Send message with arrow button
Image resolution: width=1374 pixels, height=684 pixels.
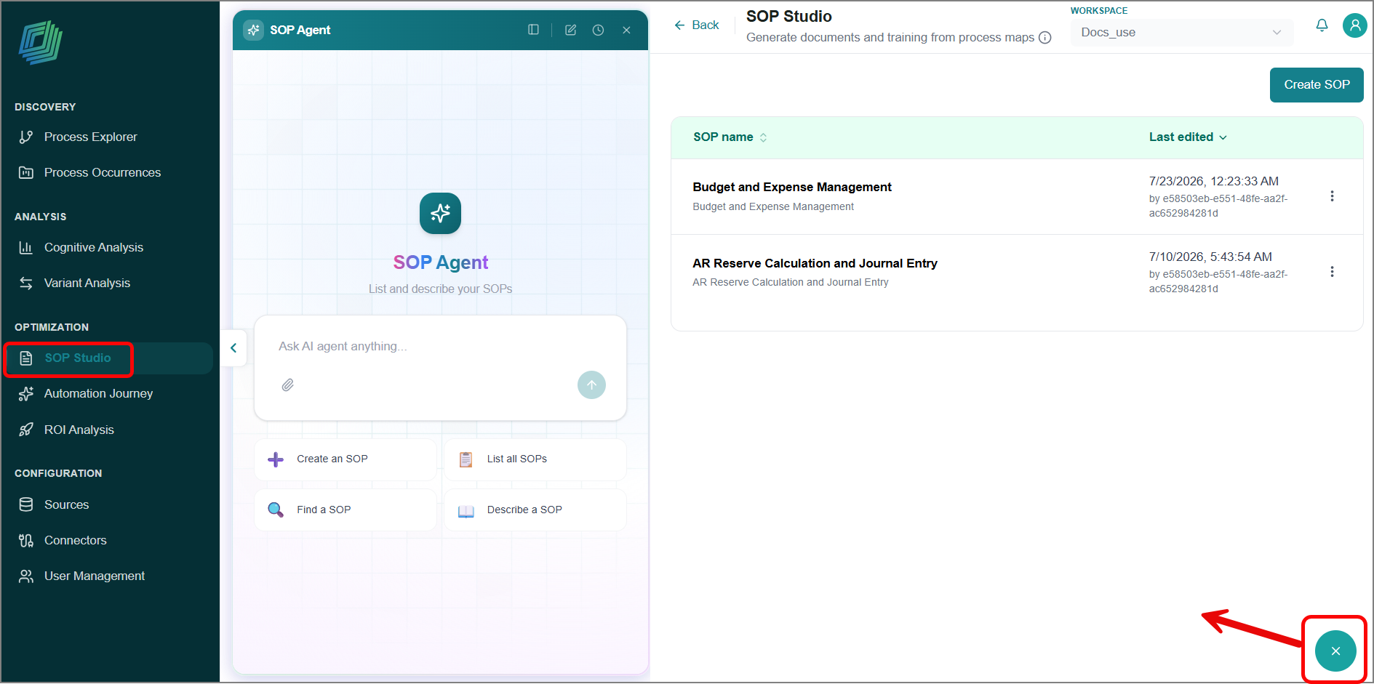tap(591, 385)
